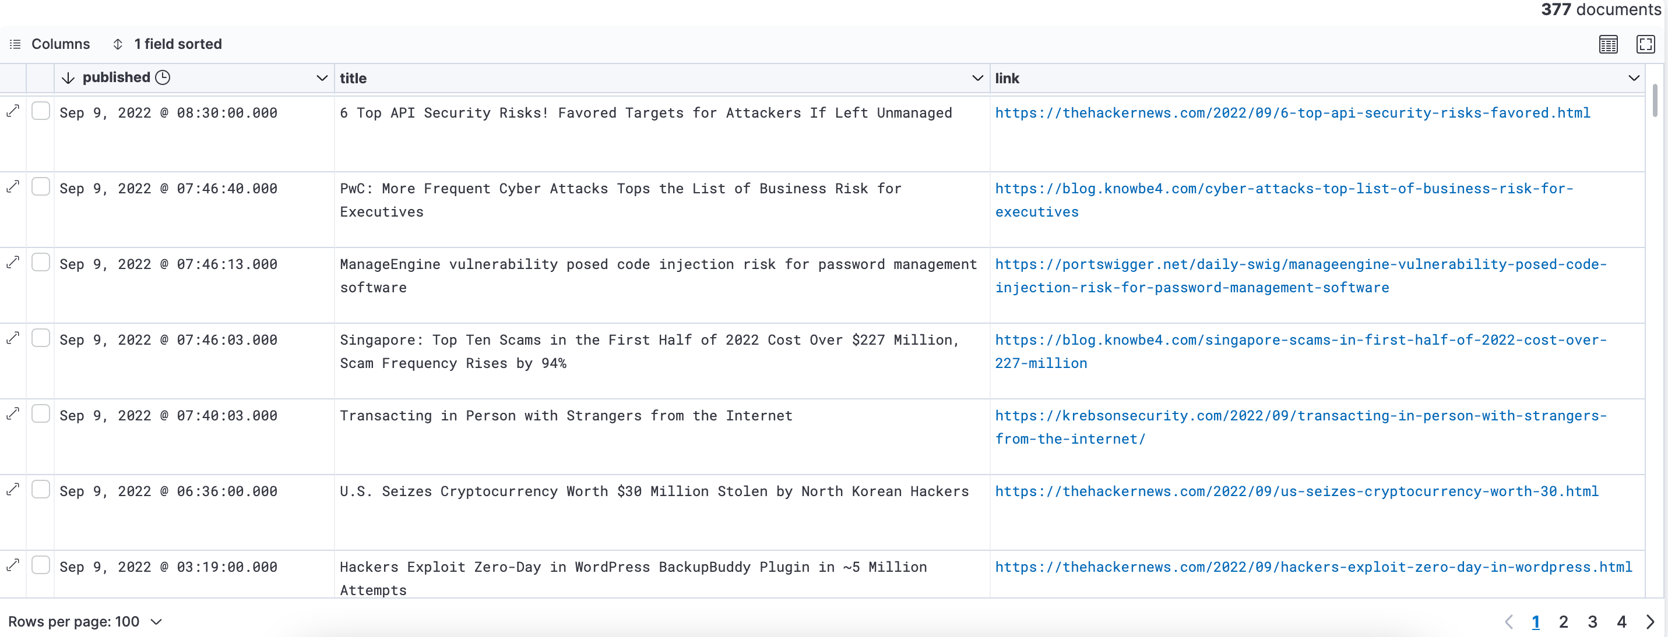
Task: Expand the ManageEngine vulnerability document row
Action: [x=13, y=263]
